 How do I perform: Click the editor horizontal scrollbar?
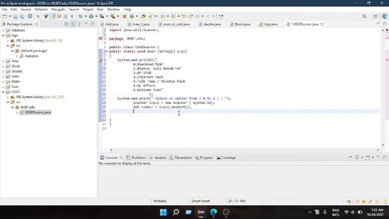[244, 150]
